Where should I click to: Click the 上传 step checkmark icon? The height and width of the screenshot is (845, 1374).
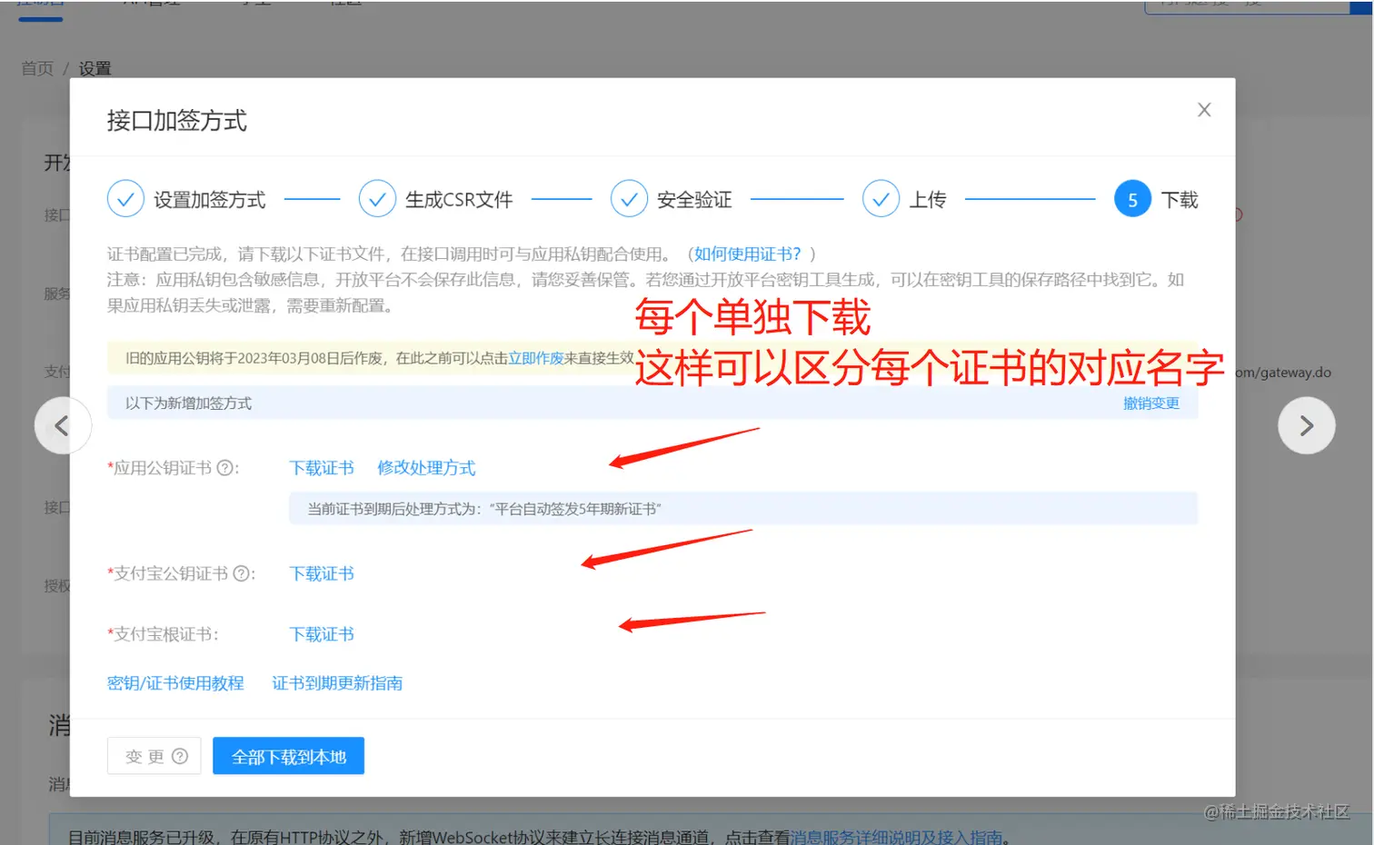[x=881, y=198]
